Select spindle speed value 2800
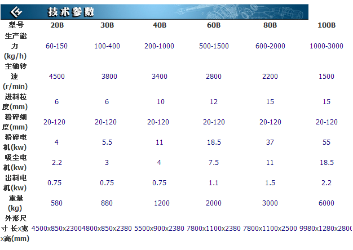The width and height of the screenshot is (353, 250). [x=214, y=77]
